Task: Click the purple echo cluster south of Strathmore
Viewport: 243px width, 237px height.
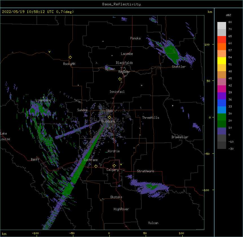Action: click(x=150, y=188)
